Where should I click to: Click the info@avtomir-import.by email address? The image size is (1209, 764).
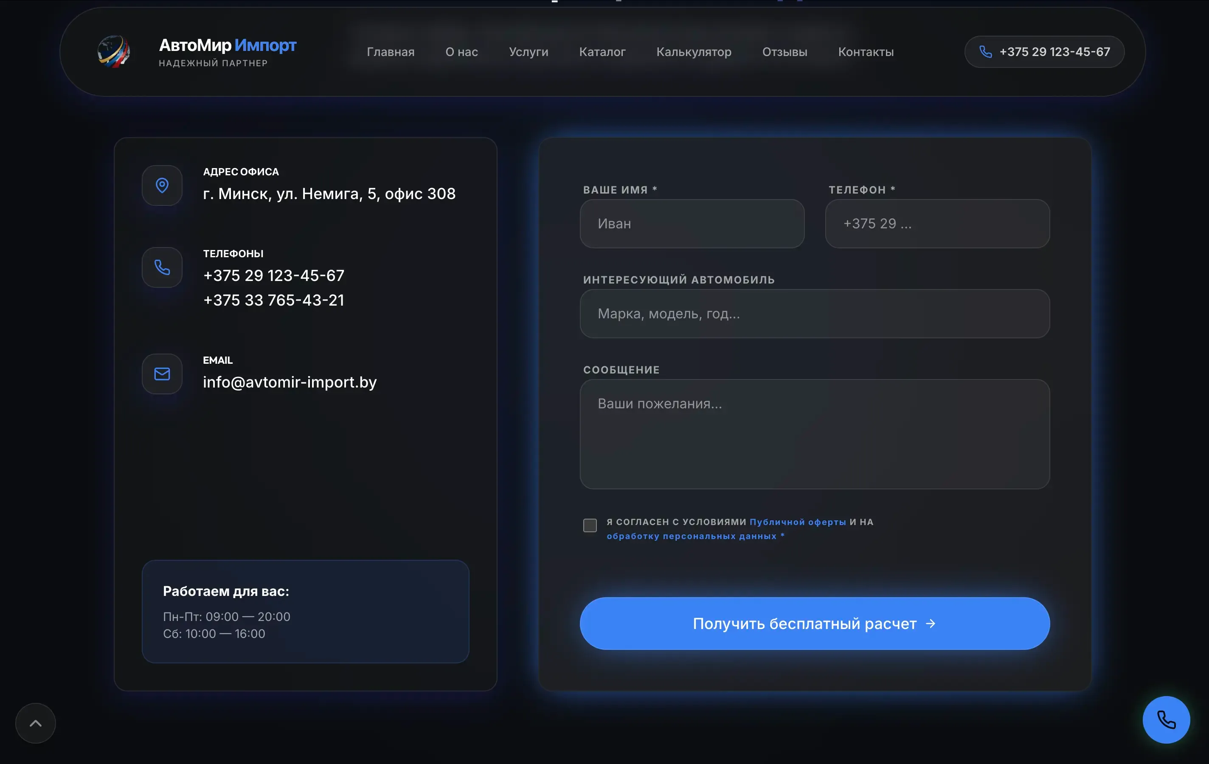click(290, 382)
